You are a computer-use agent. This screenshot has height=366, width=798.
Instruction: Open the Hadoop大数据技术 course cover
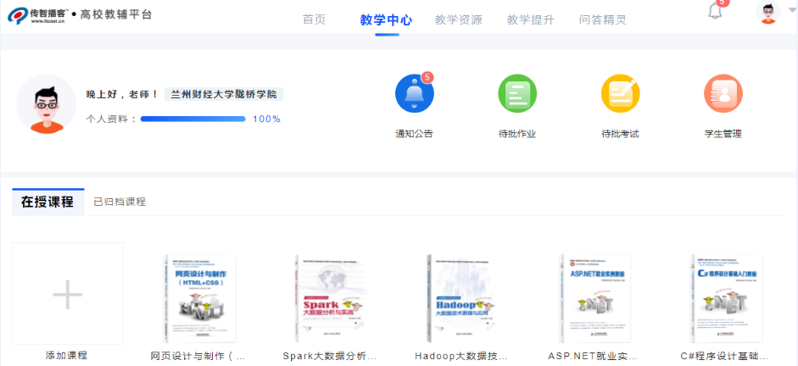462,298
